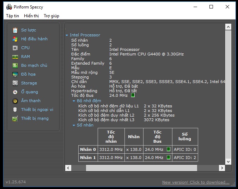The height and width of the screenshot is (189, 238).
Task: Click the Stepping row label
Action: (80, 77)
